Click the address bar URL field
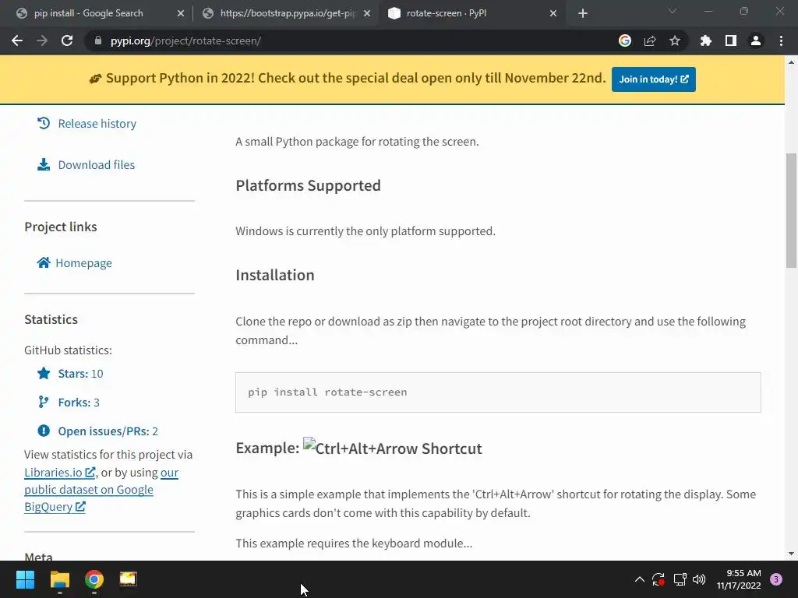The width and height of the screenshot is (798, 598). pos(351,40)
